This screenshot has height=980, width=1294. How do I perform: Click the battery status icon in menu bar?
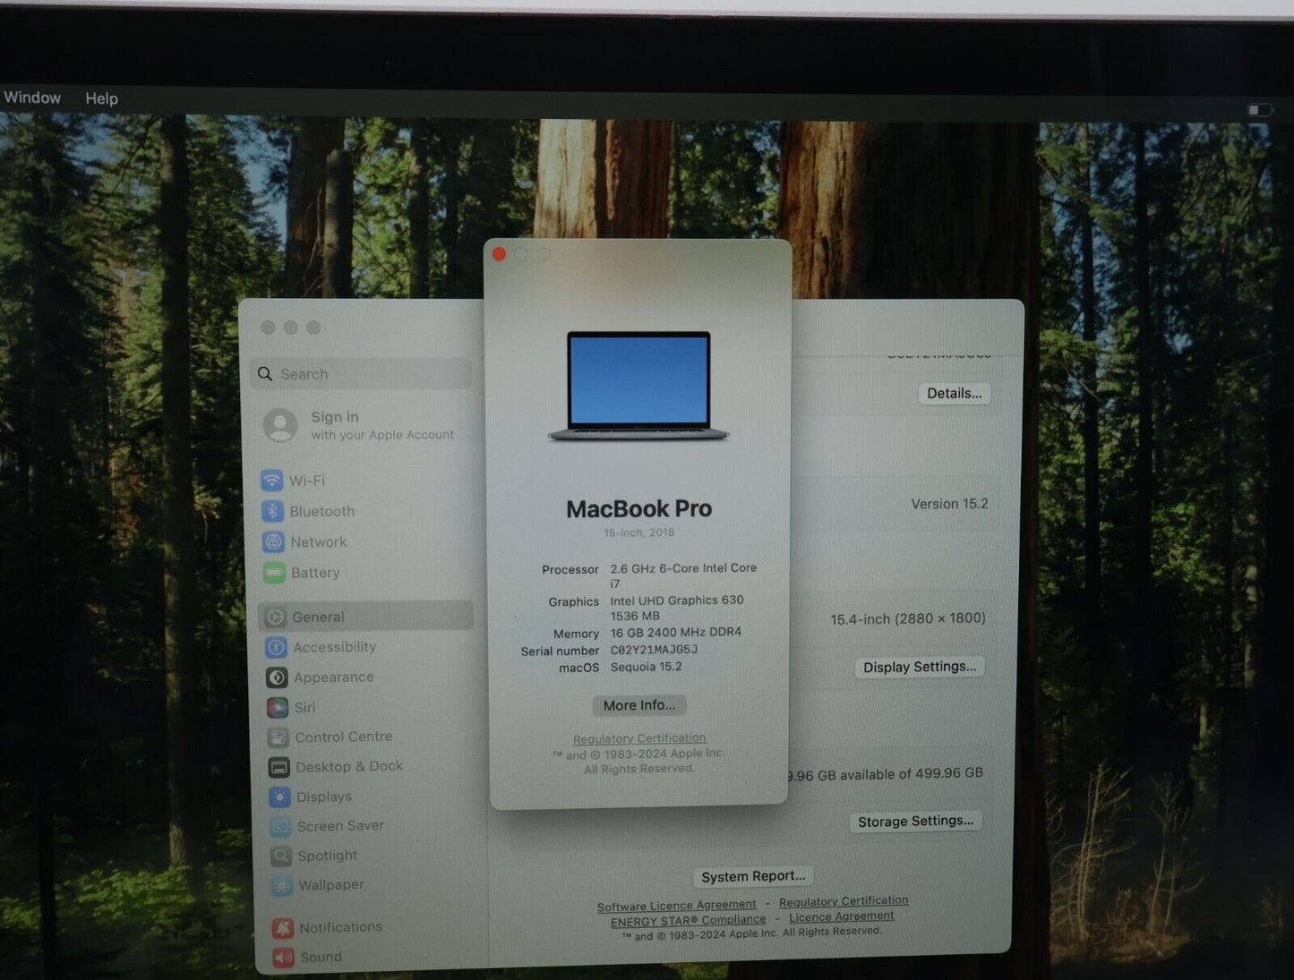pyautogui.click(x=1259, y=109)
